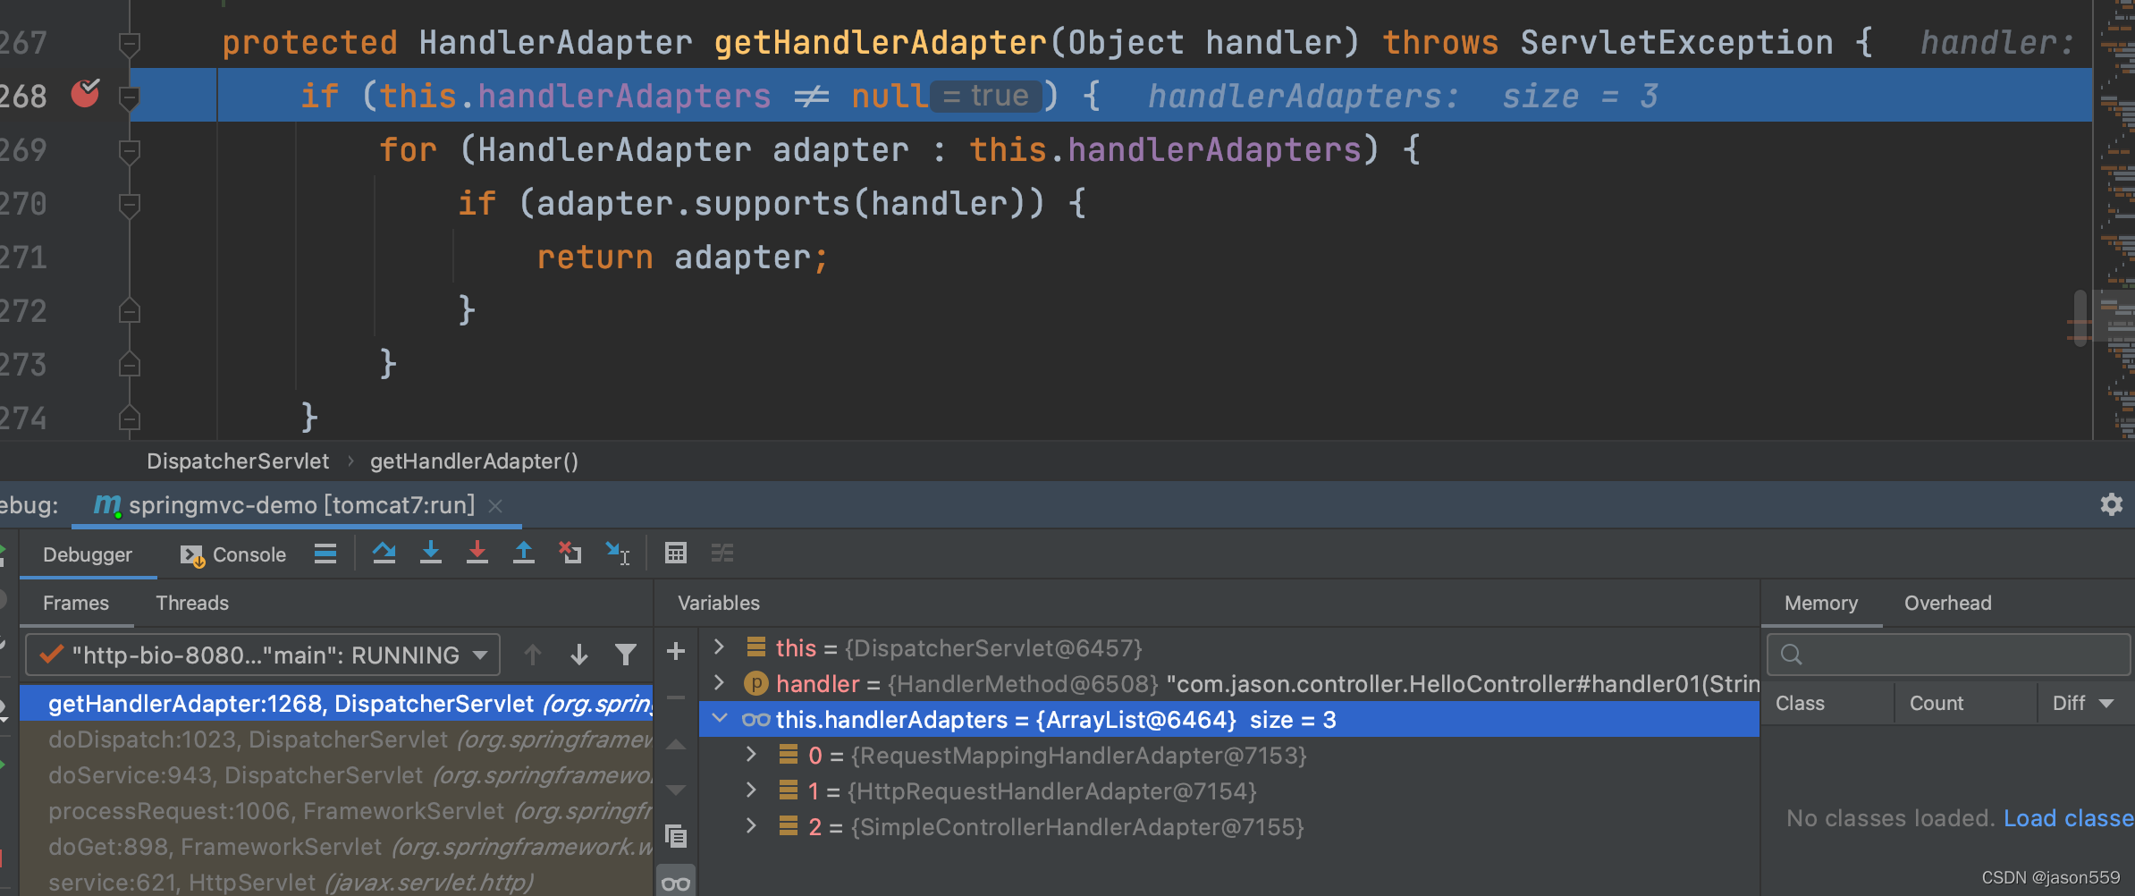
Task: Click the next frame down arrow
Action: [579, 655]
